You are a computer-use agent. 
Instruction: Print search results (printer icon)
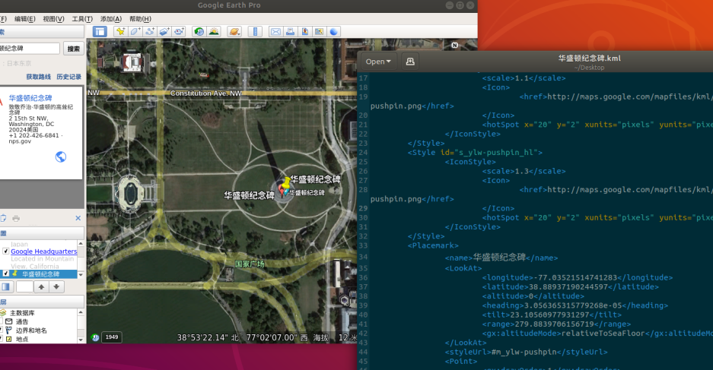[16, 218]
